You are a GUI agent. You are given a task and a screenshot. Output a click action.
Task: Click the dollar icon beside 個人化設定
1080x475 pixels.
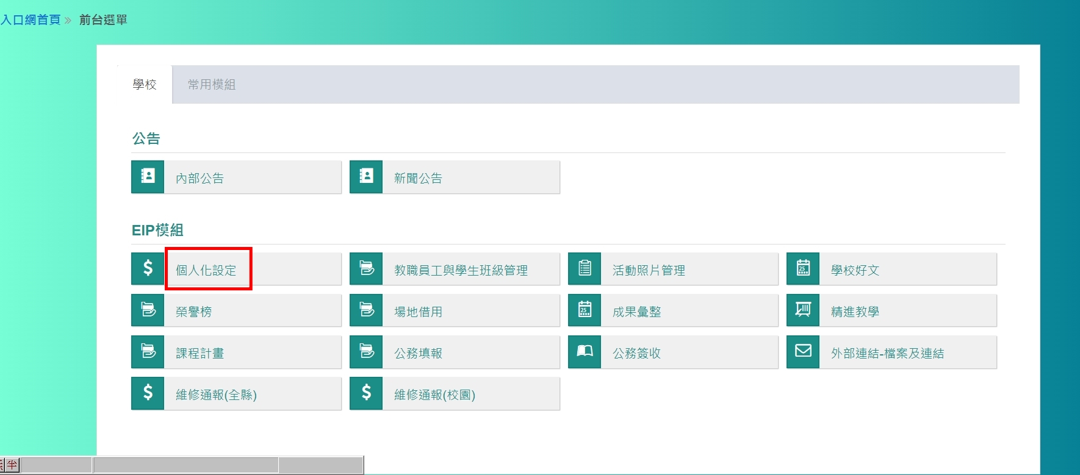[x=148, y=269]
